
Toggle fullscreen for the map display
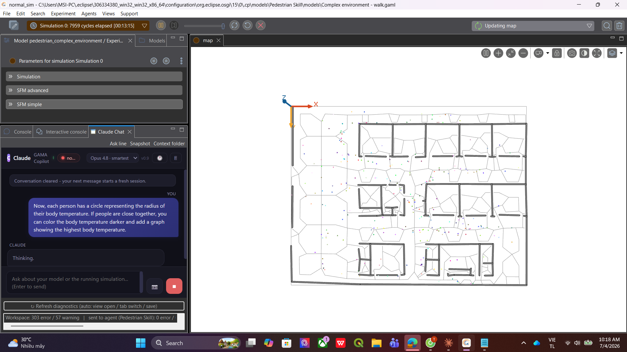pos(597,53)
